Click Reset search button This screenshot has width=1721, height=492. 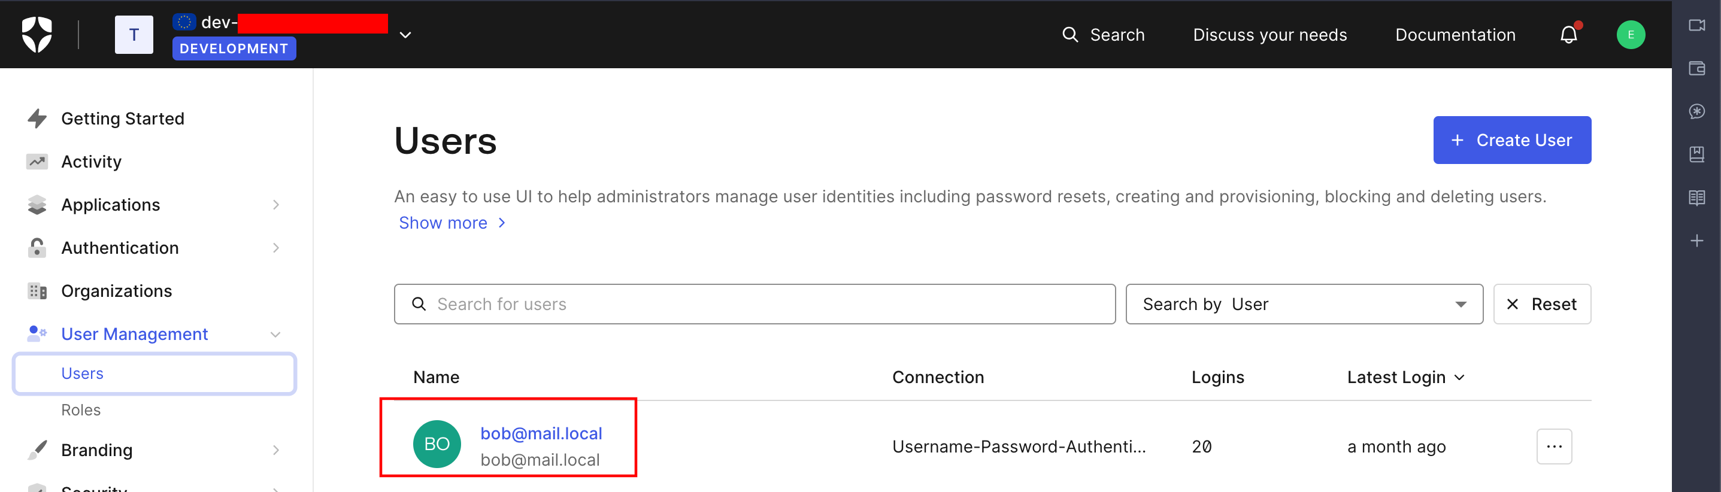pos(1541,305)
